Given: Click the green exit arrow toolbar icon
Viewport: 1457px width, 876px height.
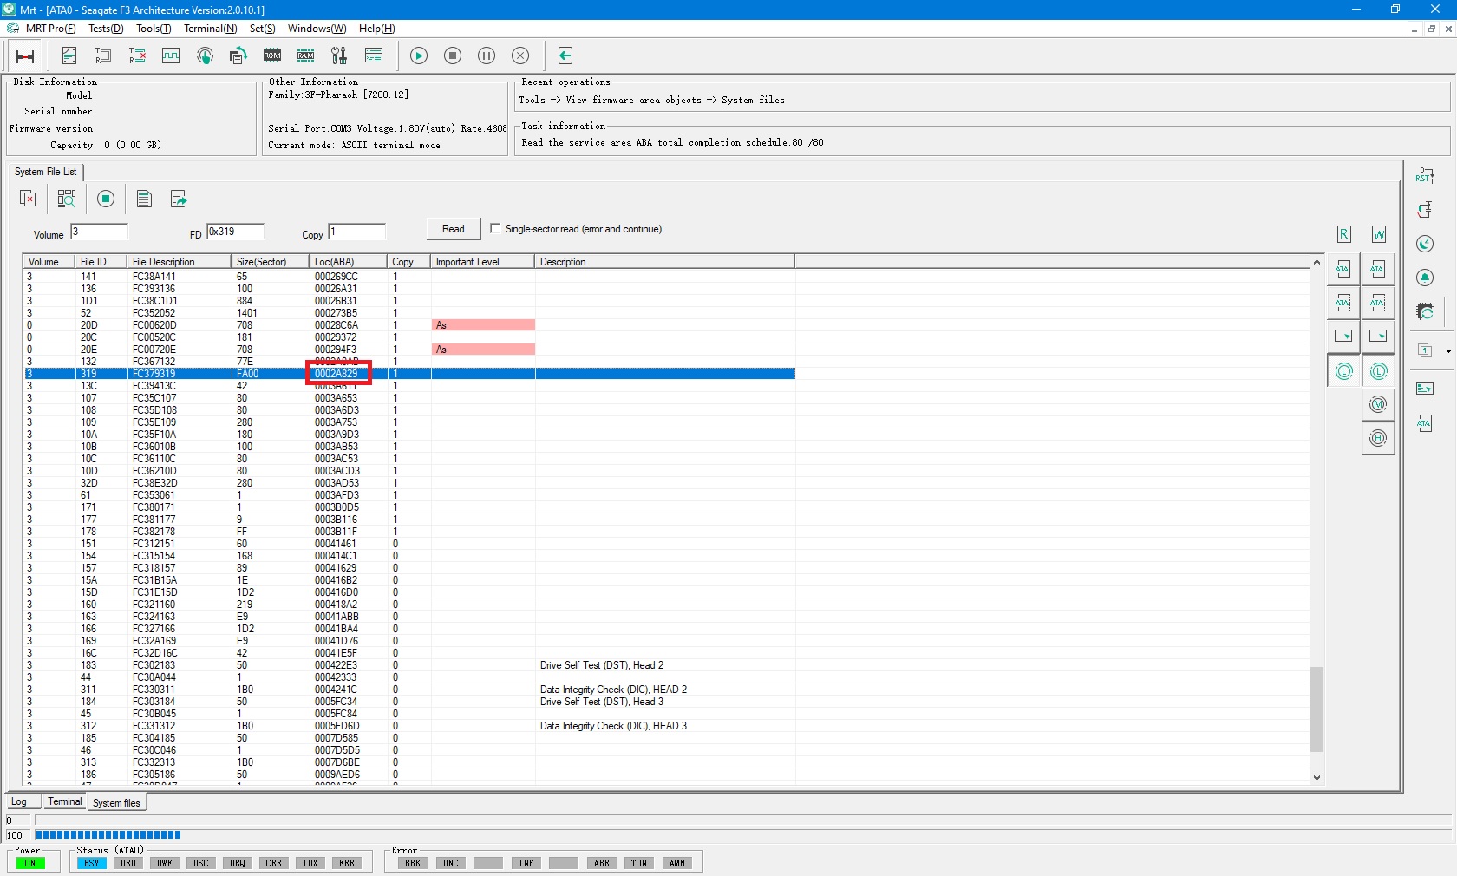Looking at the screenshot, I should 565,56.
